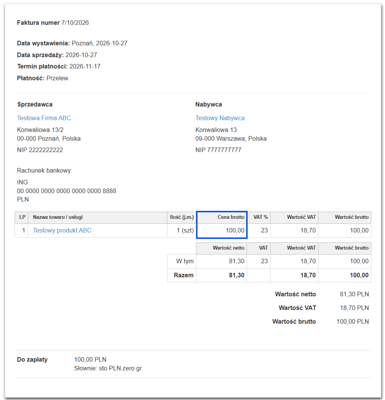The image size is (385, 400).
Task: Select the seller street "Konwaliowa 13/2"
Action: click(x=40, y=130)
